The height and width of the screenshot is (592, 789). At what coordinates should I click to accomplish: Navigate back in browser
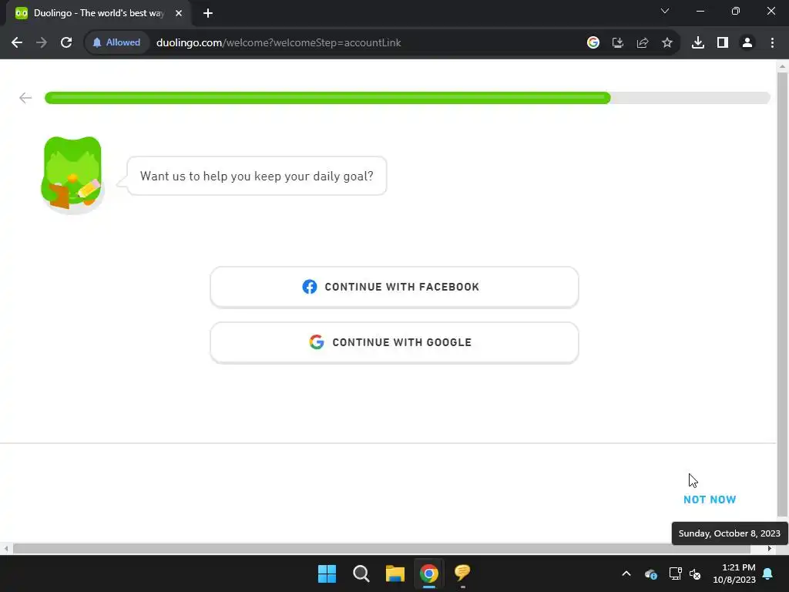[x=17, y=42]
